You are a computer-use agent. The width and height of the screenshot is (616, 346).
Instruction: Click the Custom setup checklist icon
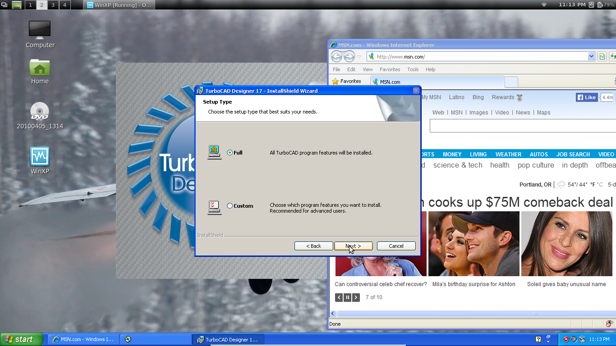[x=214, y=208]
